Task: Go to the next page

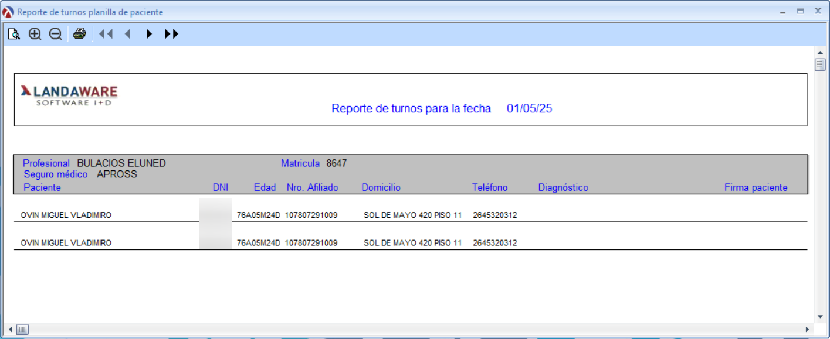Action: [149, 34]
